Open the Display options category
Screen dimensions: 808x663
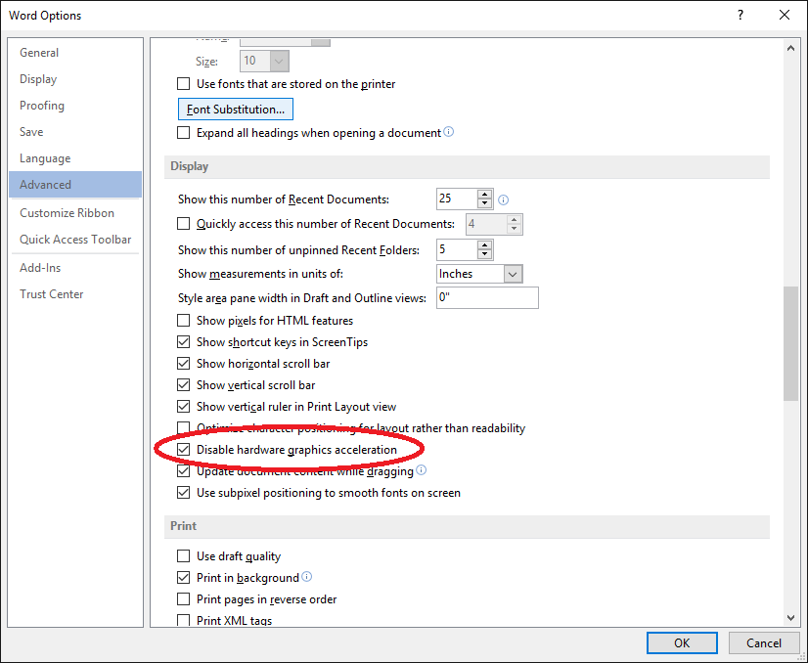75,79
